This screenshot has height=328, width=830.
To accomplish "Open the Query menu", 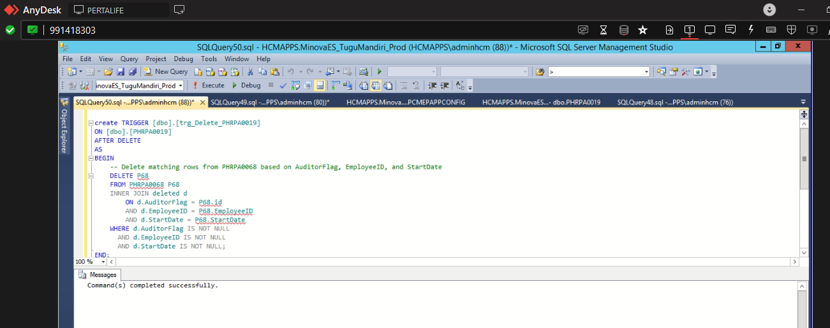I will (129, 59).
